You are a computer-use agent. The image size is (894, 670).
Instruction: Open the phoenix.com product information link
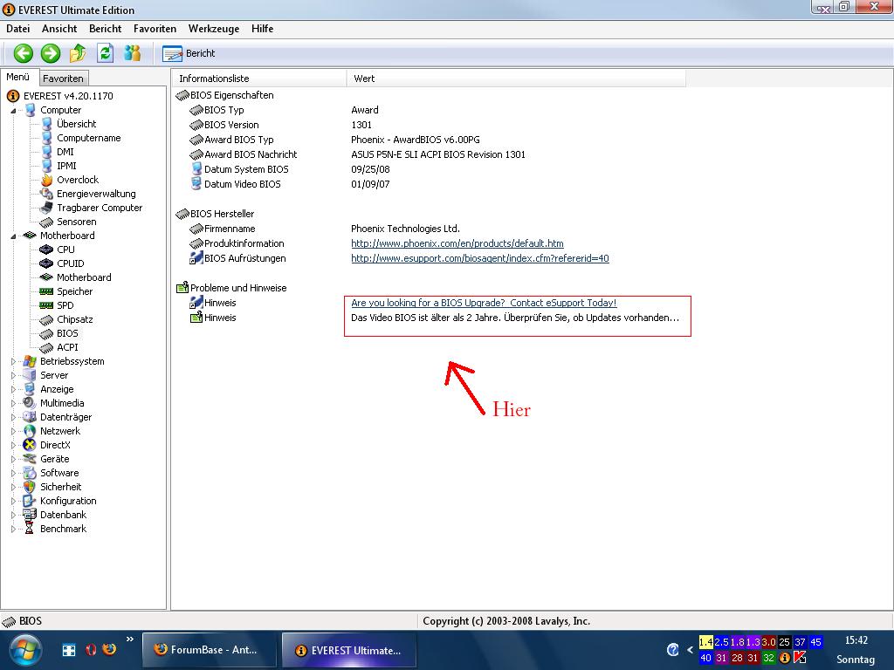[x=457, y=243]
